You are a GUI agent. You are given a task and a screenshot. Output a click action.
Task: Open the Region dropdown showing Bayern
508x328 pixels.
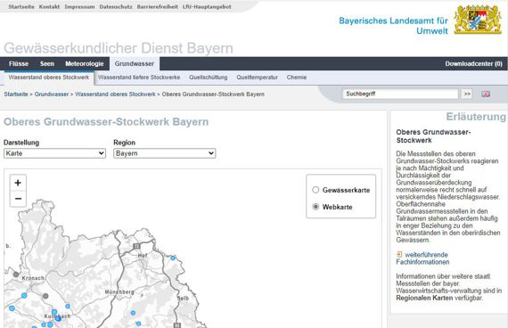[165, 153]
